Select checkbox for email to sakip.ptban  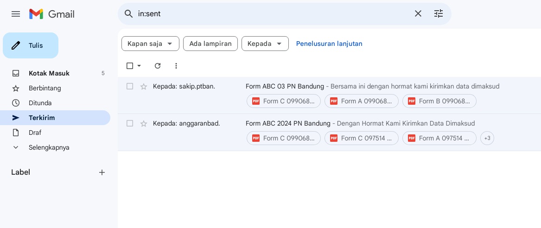pos(130,86)
